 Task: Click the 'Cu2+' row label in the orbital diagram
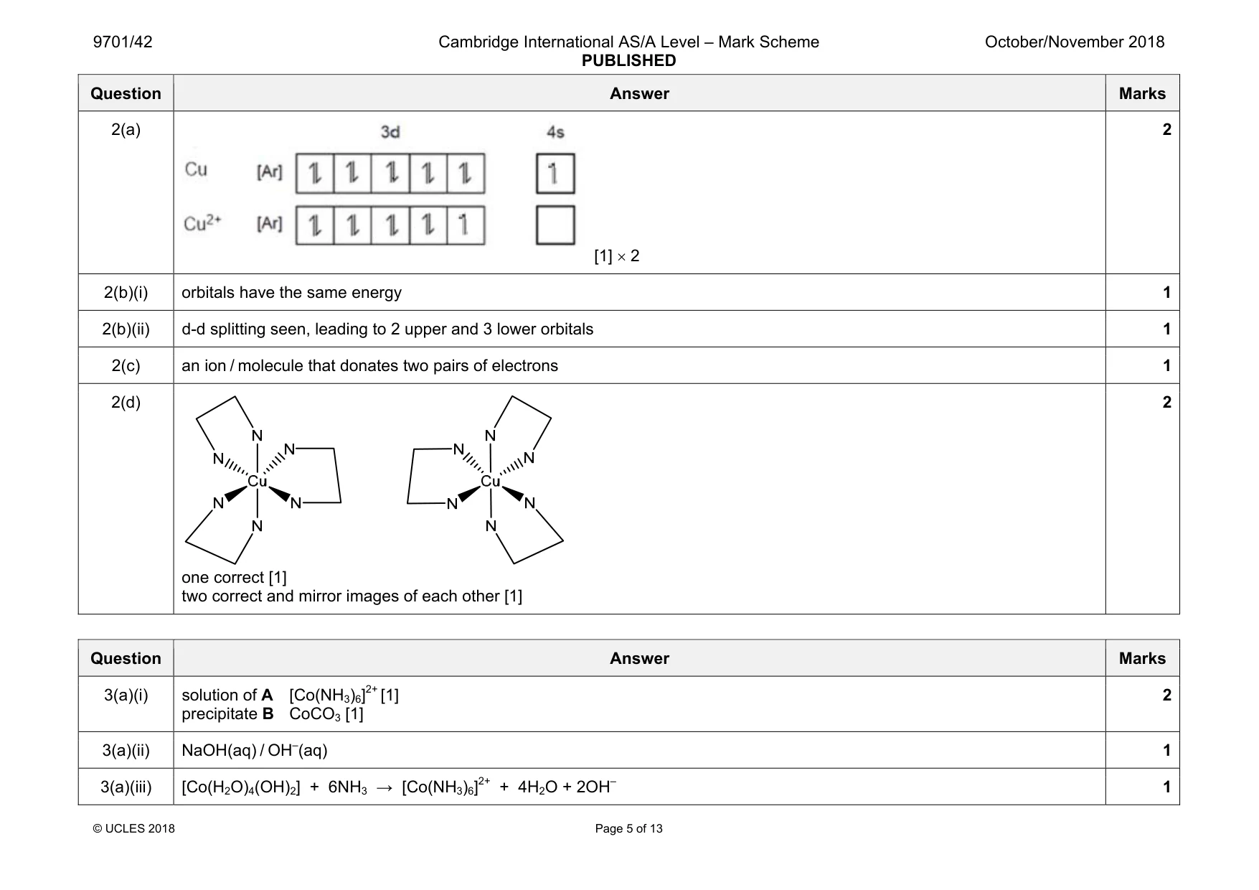(202, 223)
